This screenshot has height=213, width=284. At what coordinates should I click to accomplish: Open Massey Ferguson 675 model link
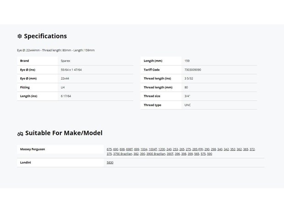pos(109,149)
